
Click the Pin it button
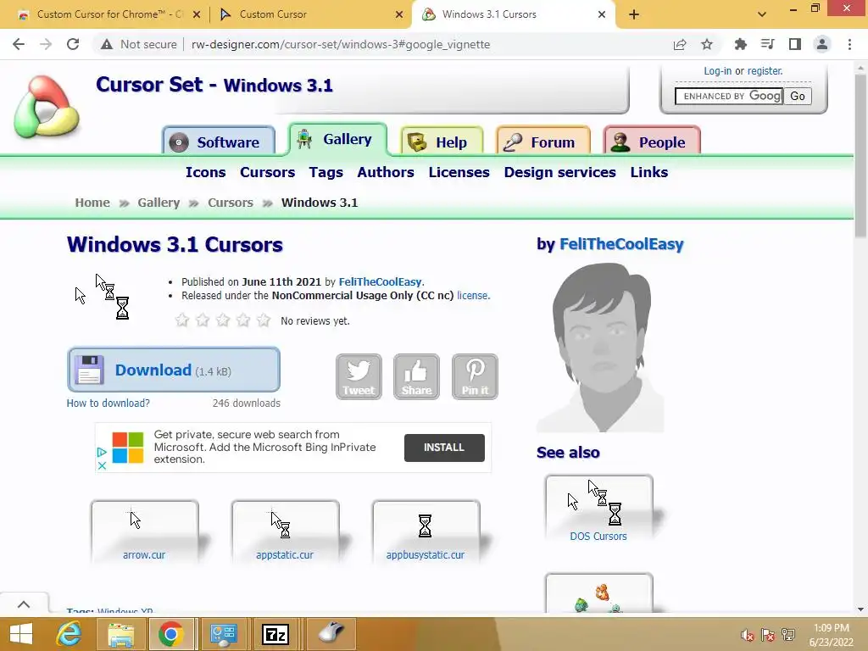point(475,376)
